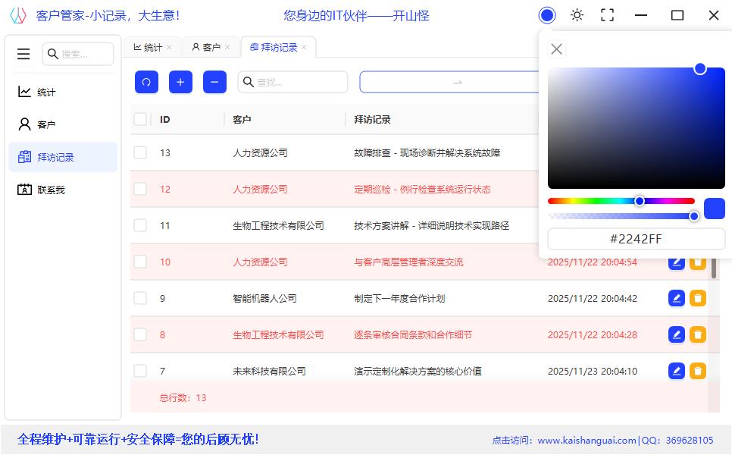Click the cell 与客户高层管理者深度交流
The width and height of the screenshot is (732, 455).
pyautogui.click(x=408, y=262)
